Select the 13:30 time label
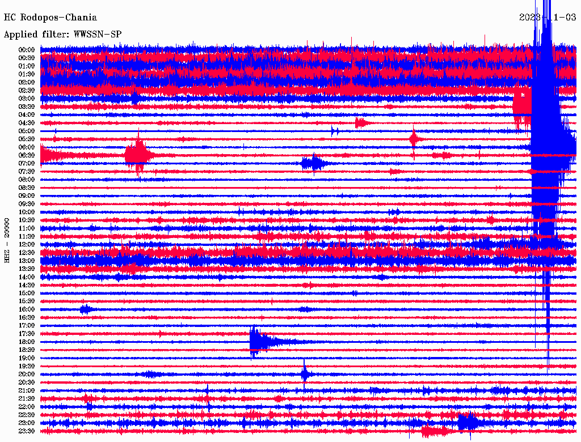The image size is (581, 442). [x=26, y=269]
